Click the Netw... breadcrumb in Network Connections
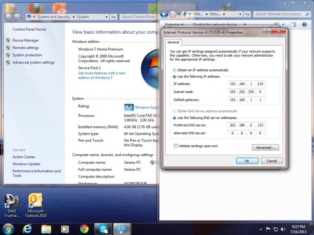Image resolution: width=314 pixels, height=235 pixels. coord(215,14)
